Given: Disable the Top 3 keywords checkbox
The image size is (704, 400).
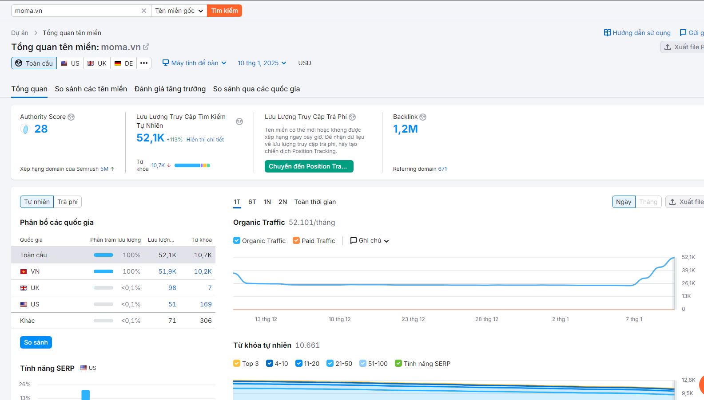Looking at the screenshot, I should coord(237,363).
